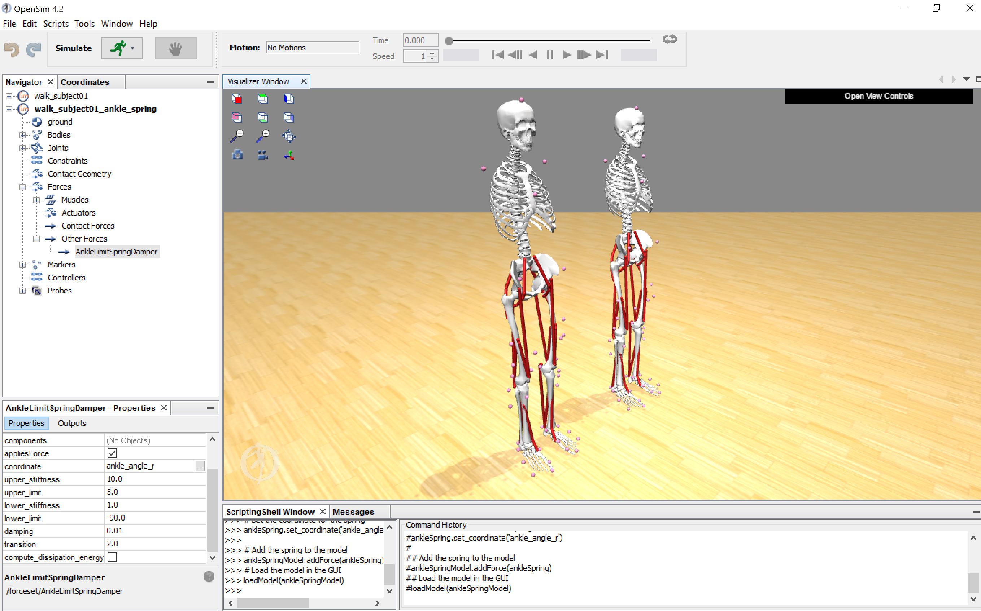
Task: Redo the action with redo arrow
Action: [x=34, y=49]
